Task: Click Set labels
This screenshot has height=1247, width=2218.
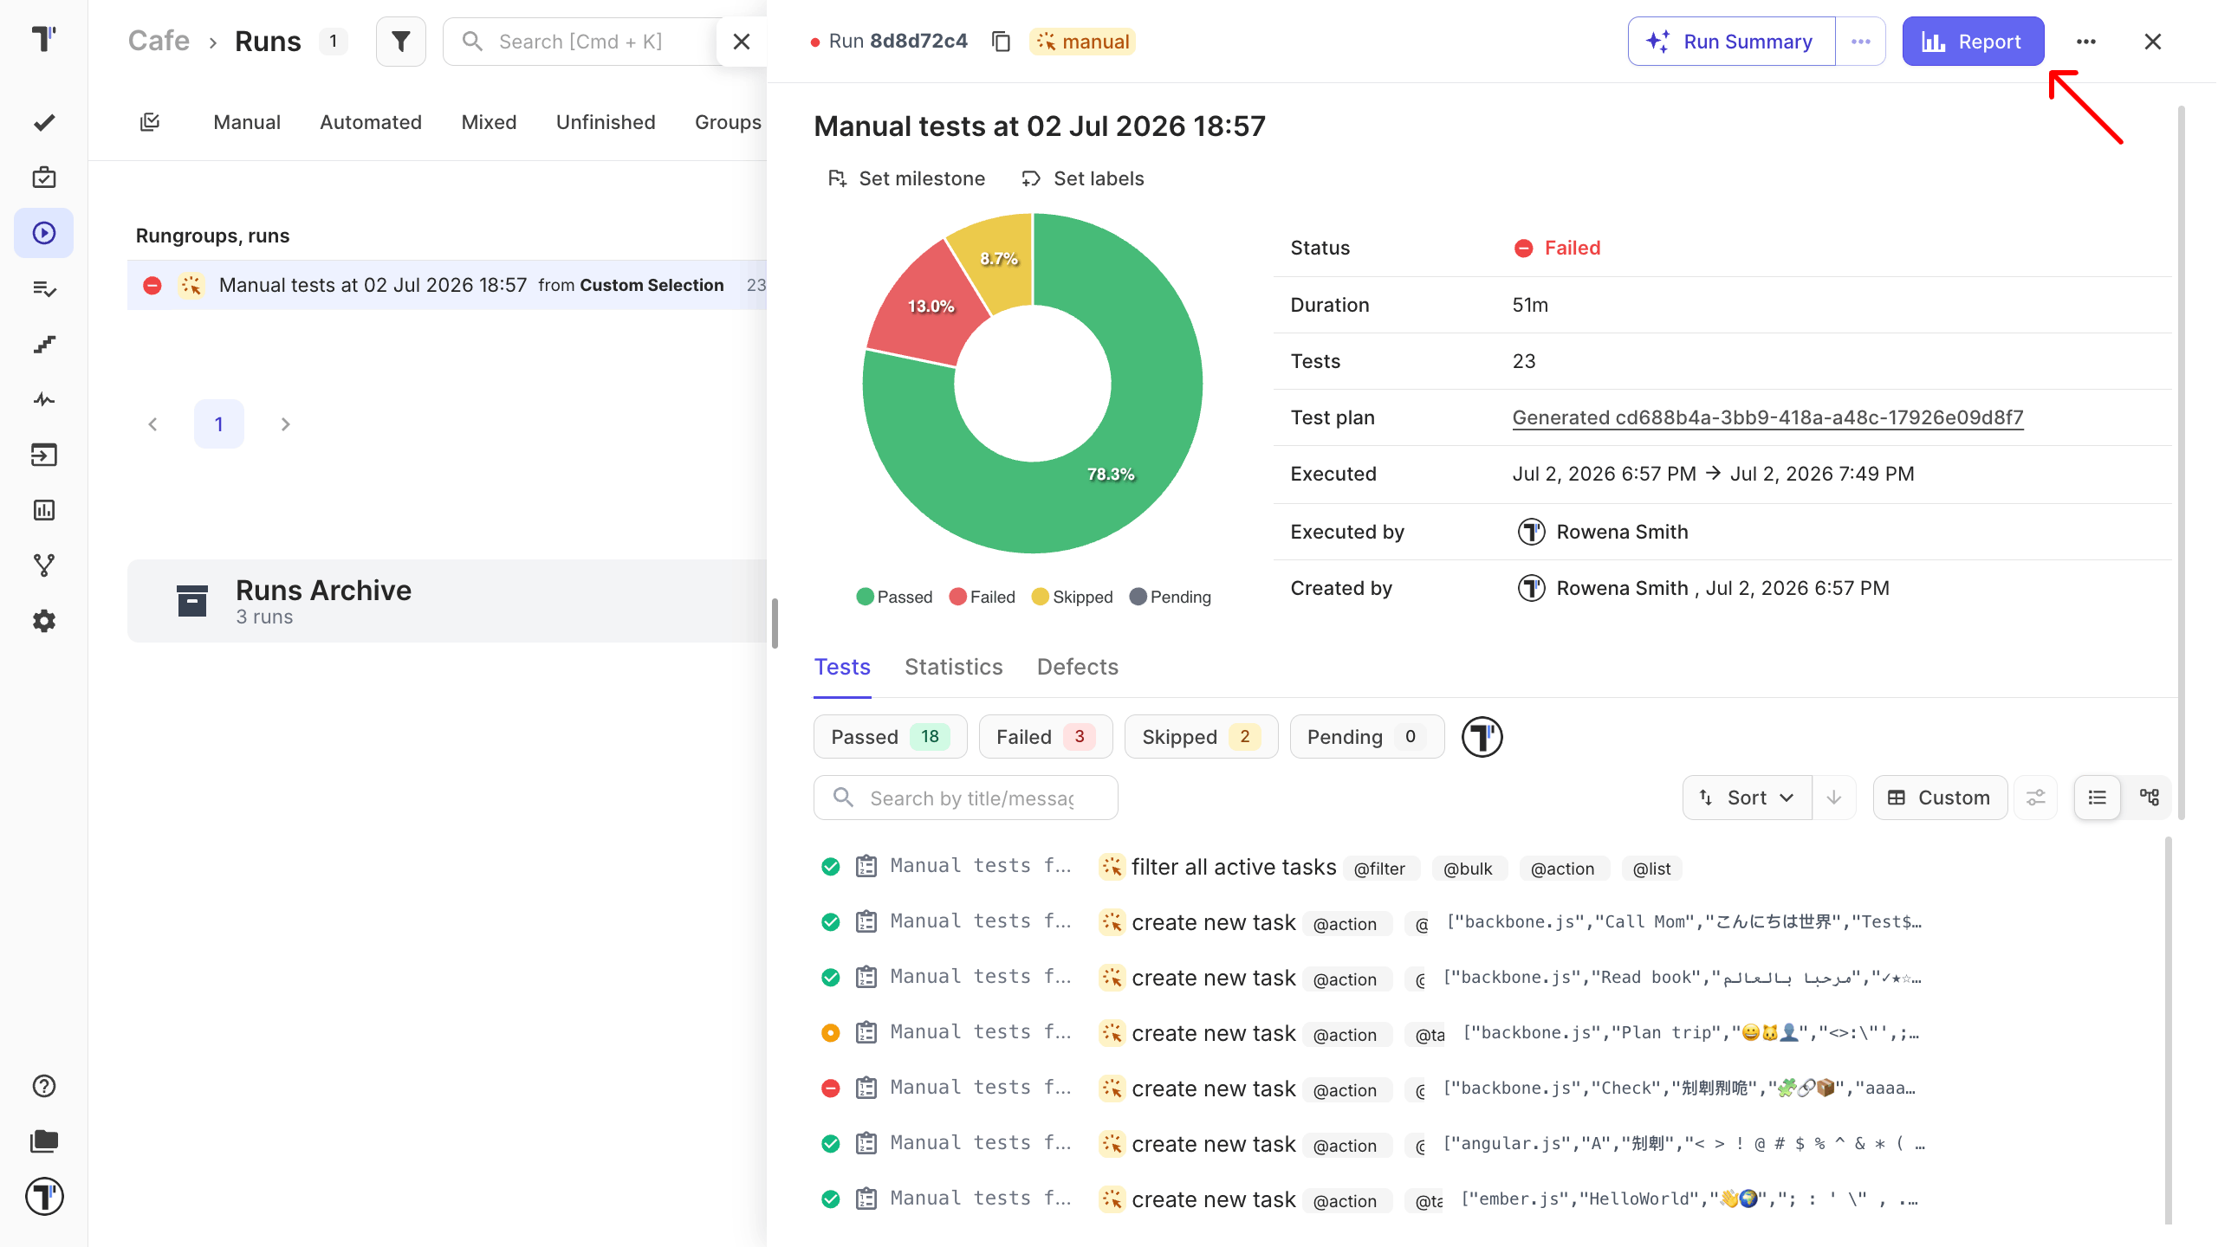Action: point(1083,178)
